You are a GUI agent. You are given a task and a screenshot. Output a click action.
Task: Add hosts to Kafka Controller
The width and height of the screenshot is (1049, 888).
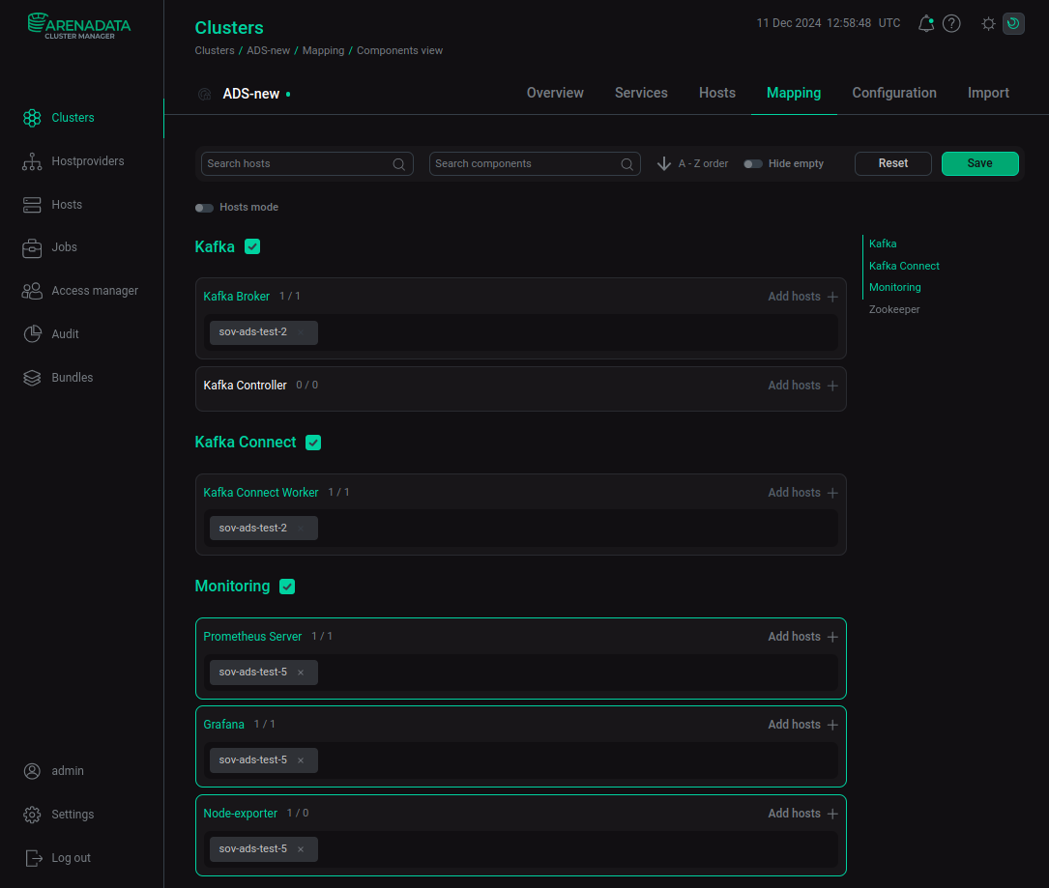tap(802, 386)
